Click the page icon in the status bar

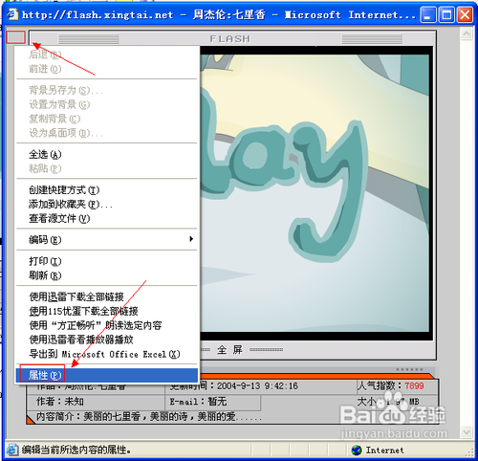click(12, 450)
